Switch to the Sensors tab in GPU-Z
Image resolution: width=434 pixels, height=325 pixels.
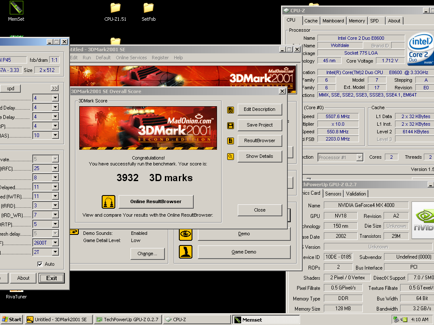point(333,194)
